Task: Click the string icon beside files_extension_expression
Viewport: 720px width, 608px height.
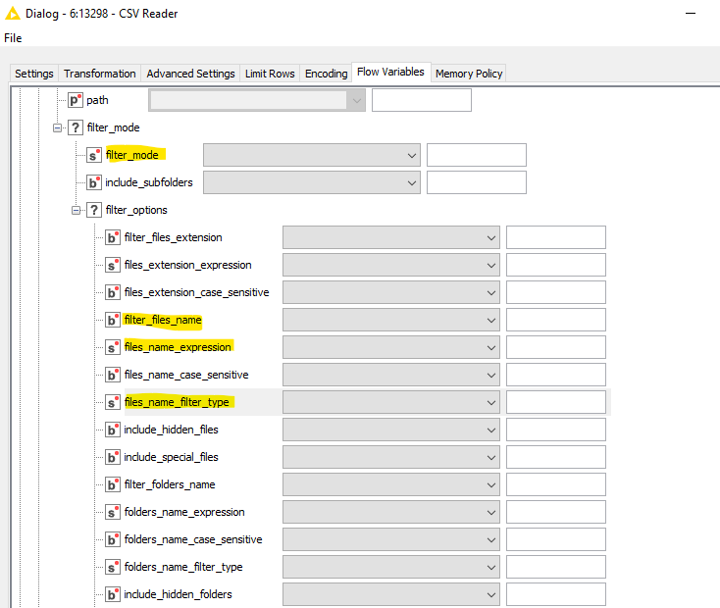Action: 113,265
